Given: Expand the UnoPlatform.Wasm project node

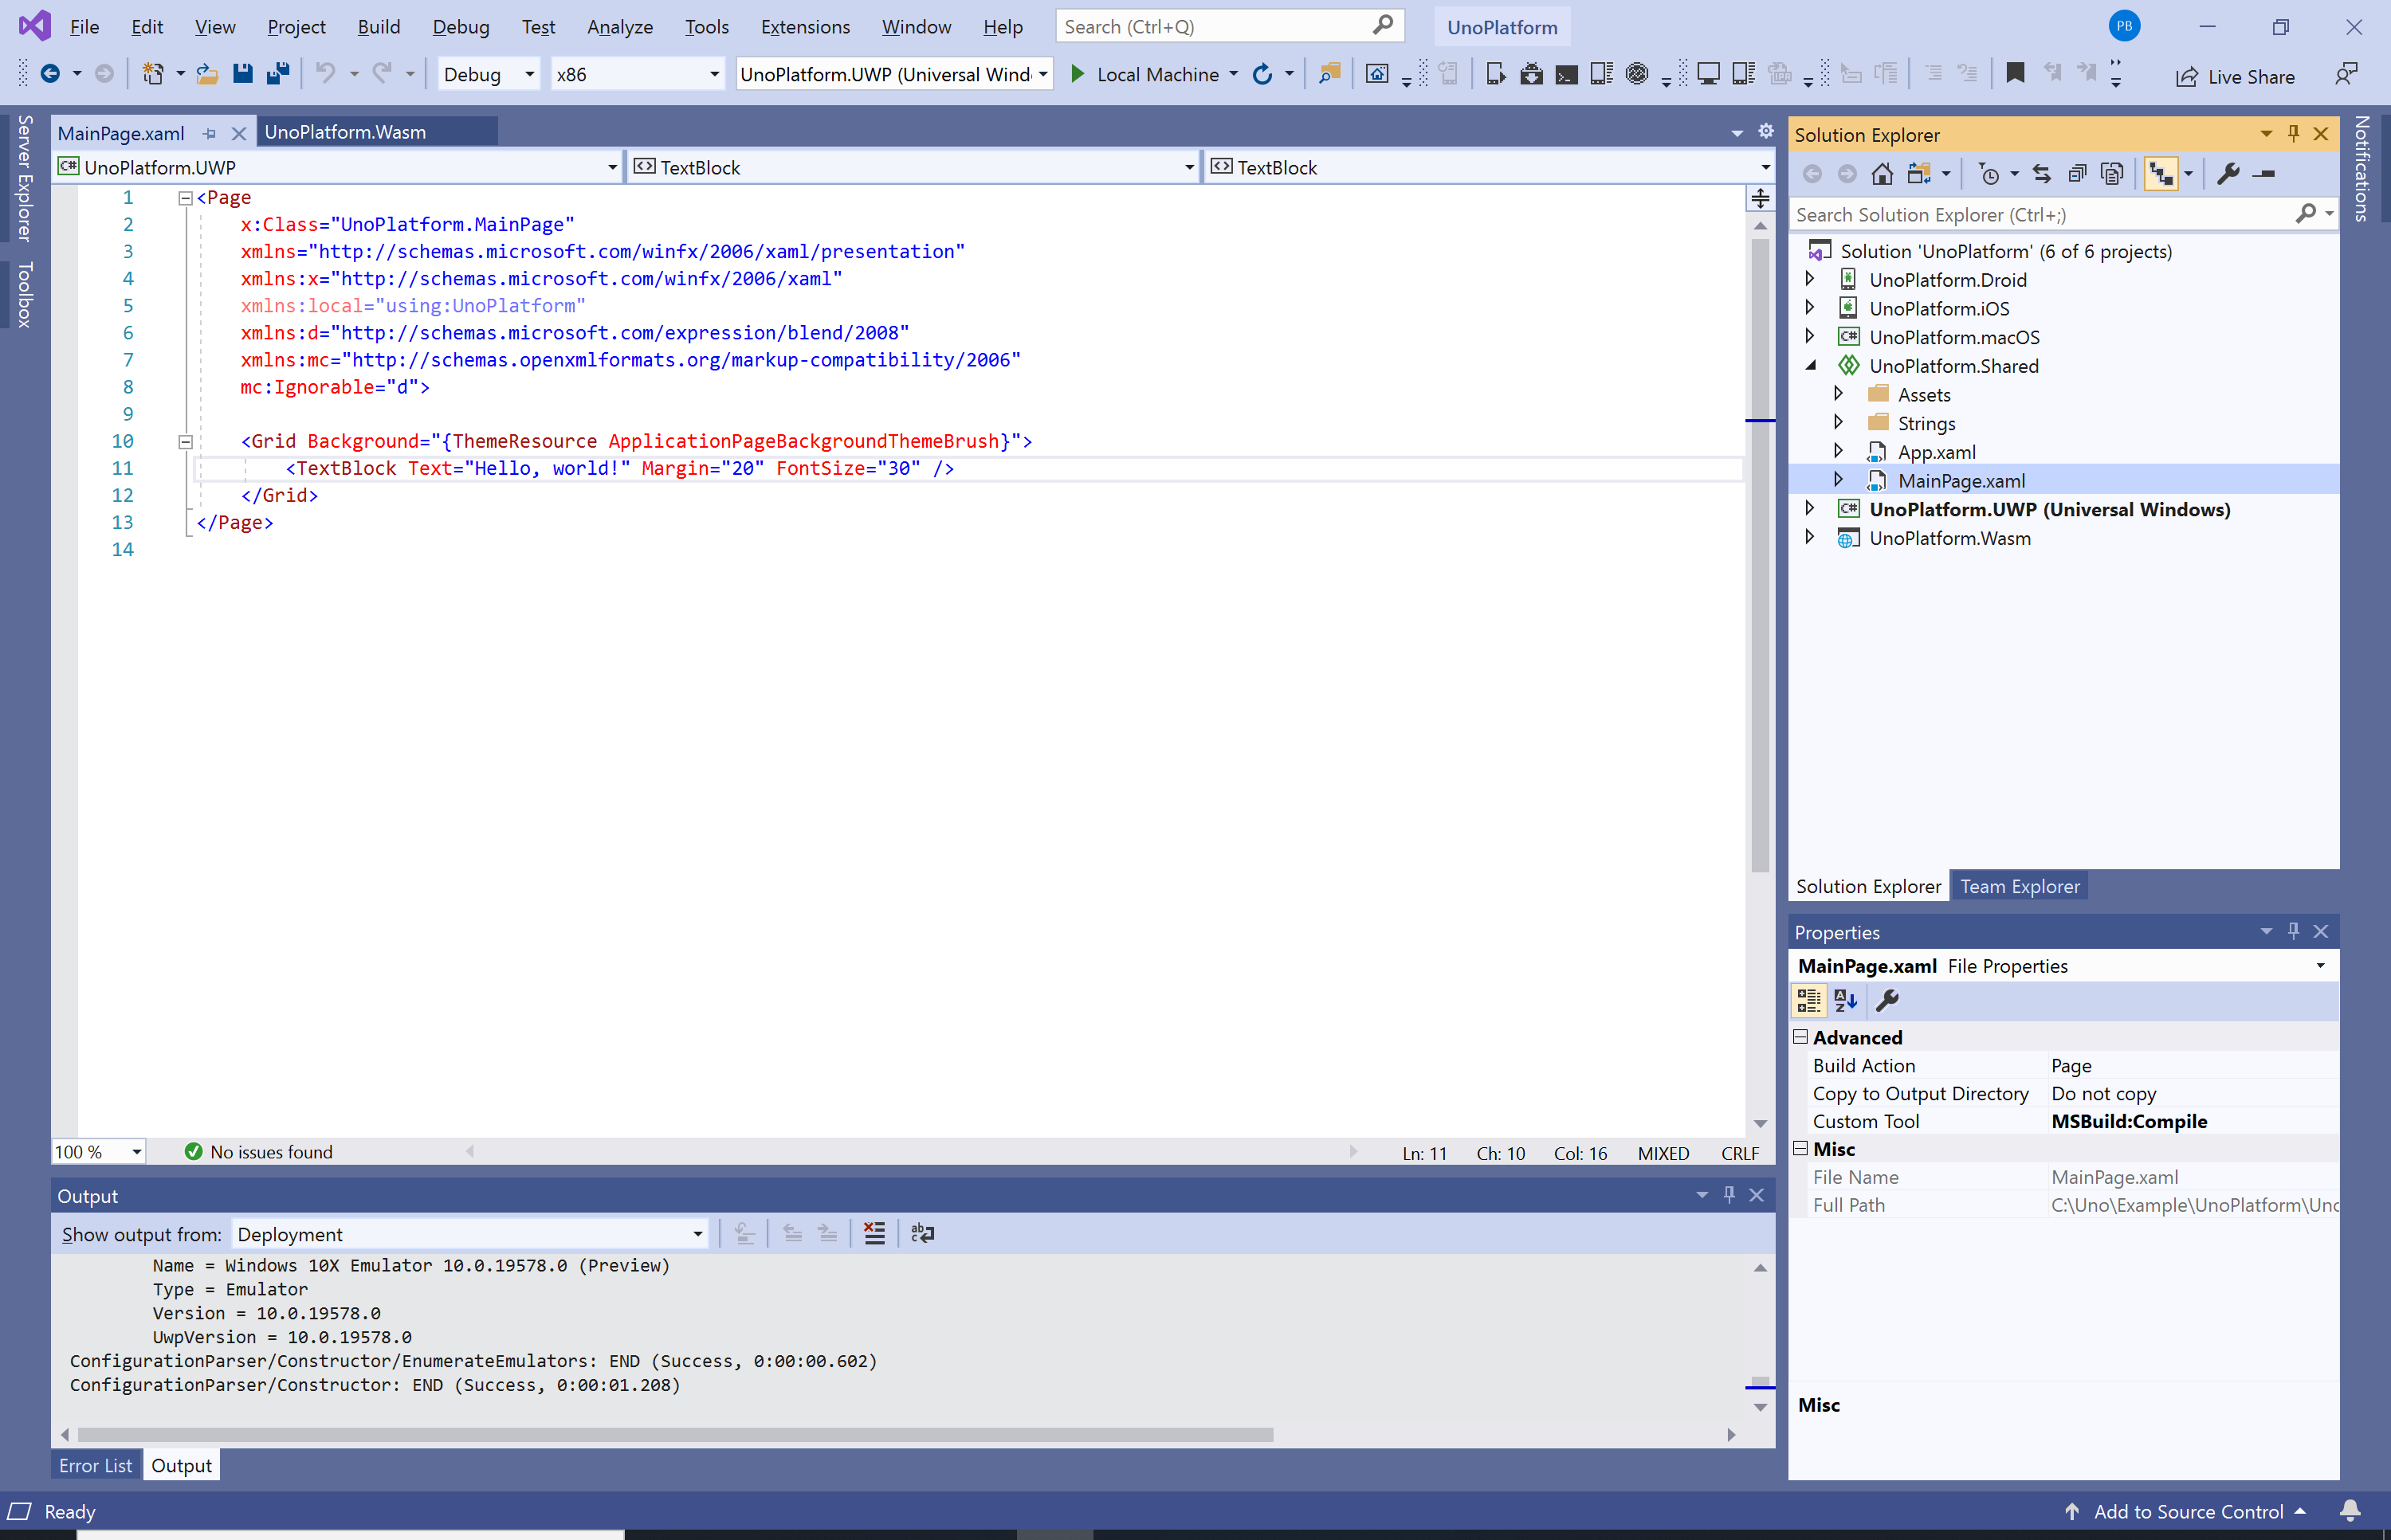Looking at the screenshot, I should [x=1810, y=537].
